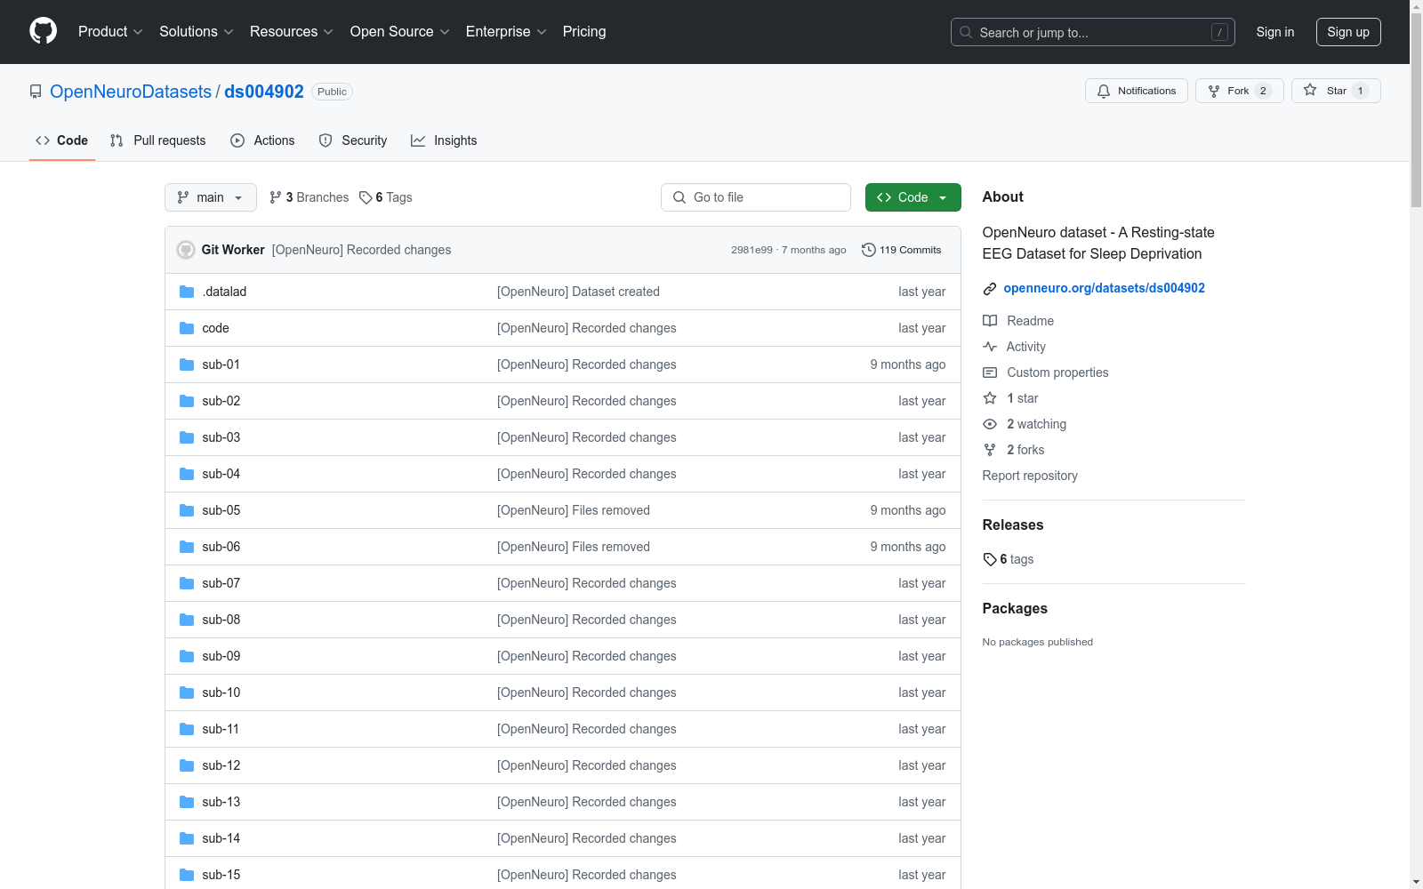Click the branch icon beside 3 Branches

point(276,197)
